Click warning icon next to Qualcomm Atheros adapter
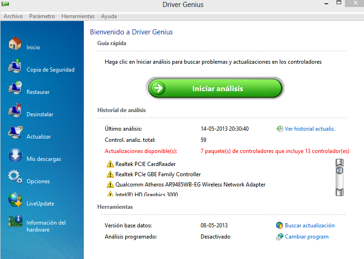 (110, 185)
